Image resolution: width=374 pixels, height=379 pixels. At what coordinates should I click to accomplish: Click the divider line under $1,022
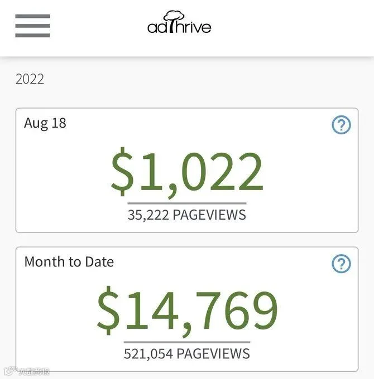tap(187, 203)
